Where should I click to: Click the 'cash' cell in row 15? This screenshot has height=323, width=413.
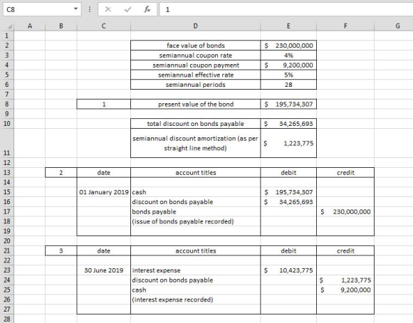[195, 192]
